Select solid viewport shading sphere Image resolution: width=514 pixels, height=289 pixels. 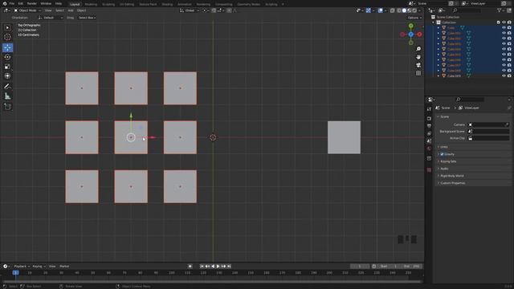pos(404,10)
